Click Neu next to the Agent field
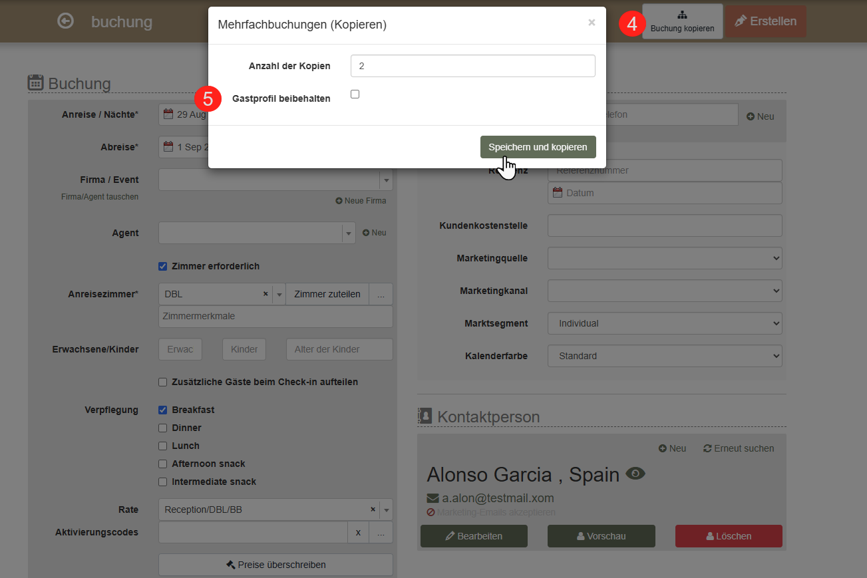This screenshot has width=867, height=578. 375,233
